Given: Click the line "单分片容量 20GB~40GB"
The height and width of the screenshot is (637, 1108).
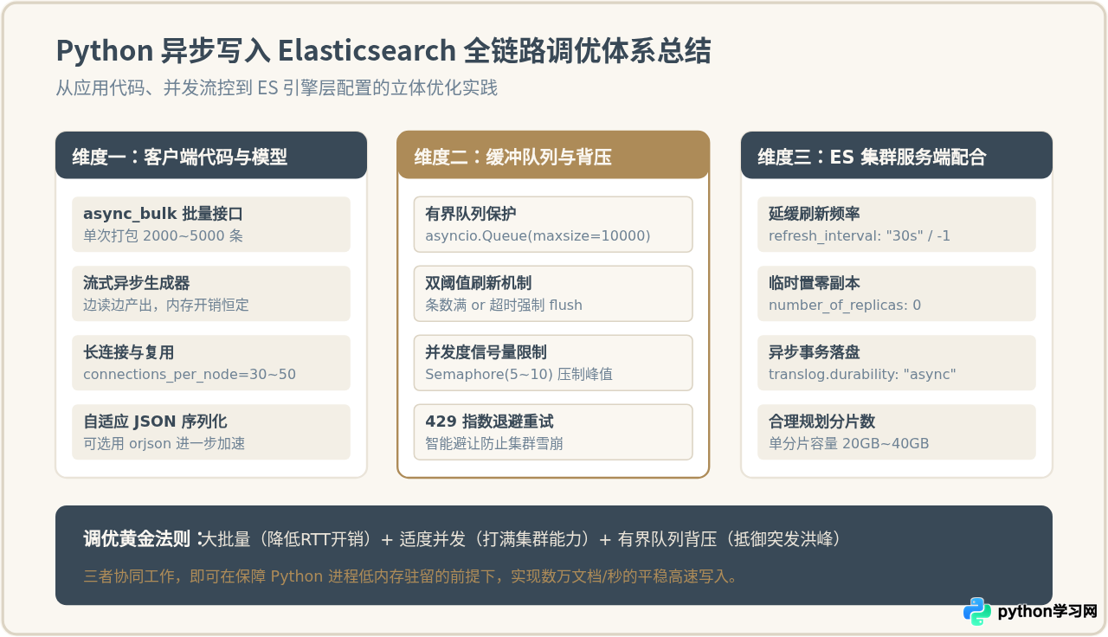Looking at the screenshot, I should pos(849,443).
